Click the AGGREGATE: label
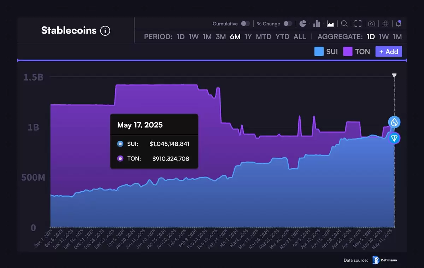 340,37
